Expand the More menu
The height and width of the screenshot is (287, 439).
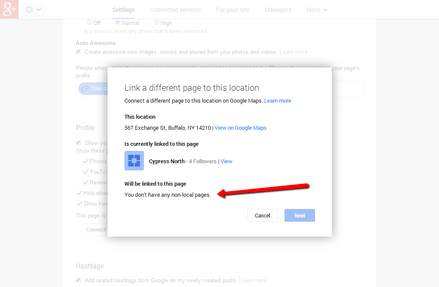pos(317,10)
